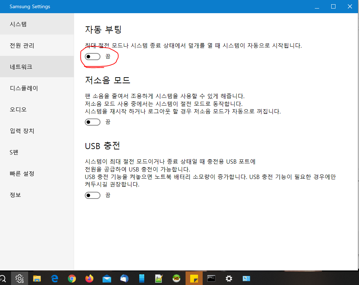Minimize the Samsung Settings window
This screenshot has height=285, width=359.
(317, 6)
